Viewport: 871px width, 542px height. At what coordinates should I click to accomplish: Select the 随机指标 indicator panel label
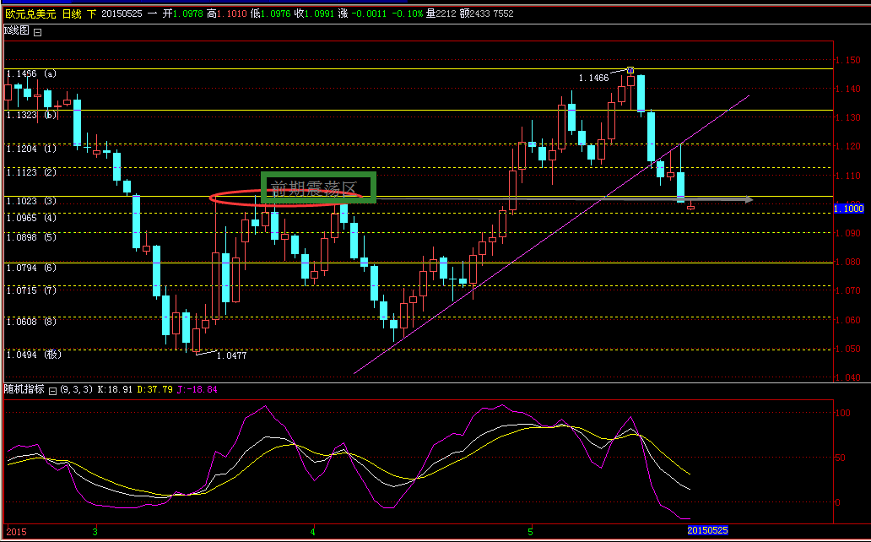(x=24, y=389)
